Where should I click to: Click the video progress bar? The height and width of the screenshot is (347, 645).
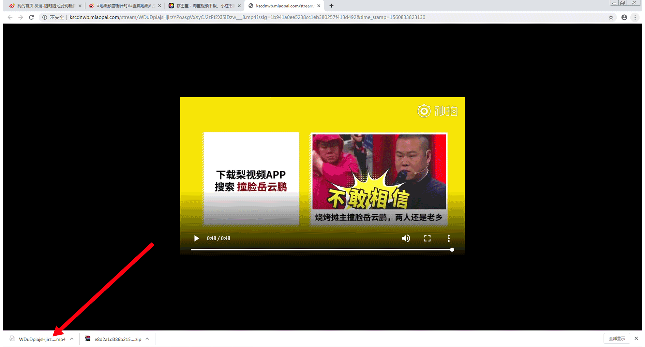[321, 250]
